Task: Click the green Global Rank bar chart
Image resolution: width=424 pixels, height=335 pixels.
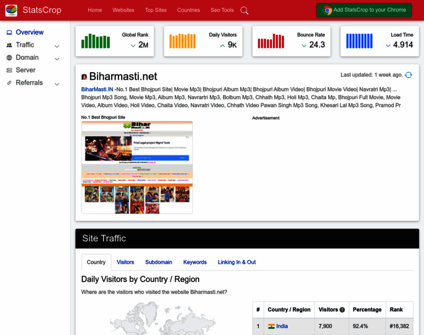Action: coord(95,41)
